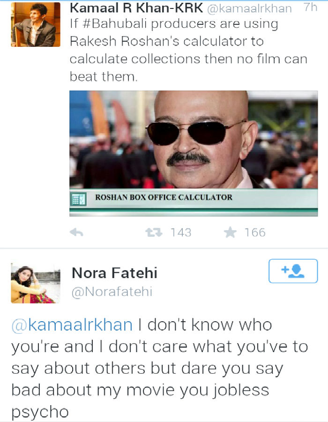Open Nora Fatehi's profile picture
The height and width of the screenshot is (422, 328).
[x=36, y=283]
